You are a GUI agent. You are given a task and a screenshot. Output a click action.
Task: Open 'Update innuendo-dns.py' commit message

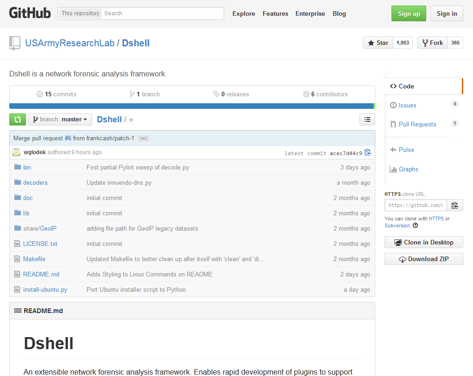(119, 182)
